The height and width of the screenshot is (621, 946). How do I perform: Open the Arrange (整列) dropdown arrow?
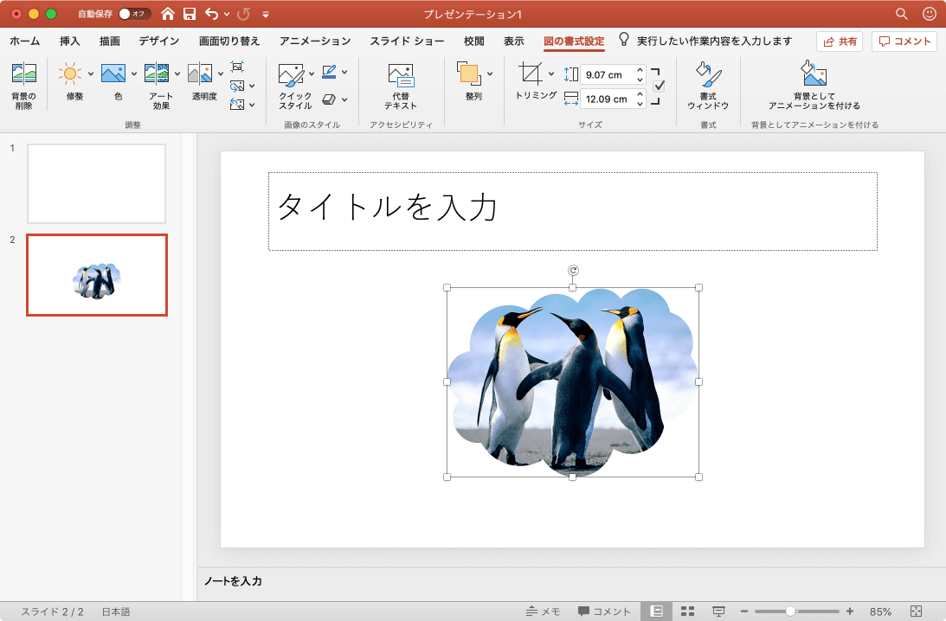point(490,74)
